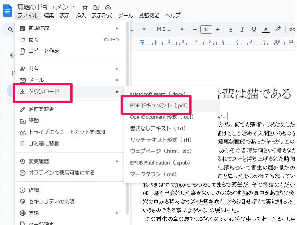
Task: Click the cloud save status icon
Action: pos(108,7)
